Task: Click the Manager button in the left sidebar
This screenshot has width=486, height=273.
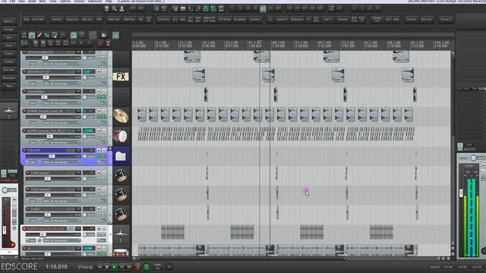Action: [8, 30]
